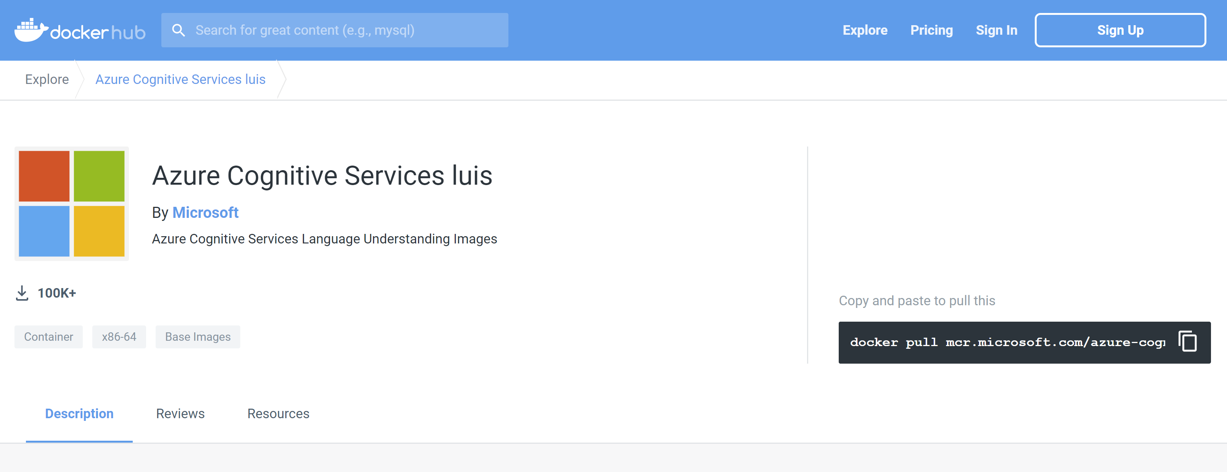Select the docker pull command text

click(1007, 342)
